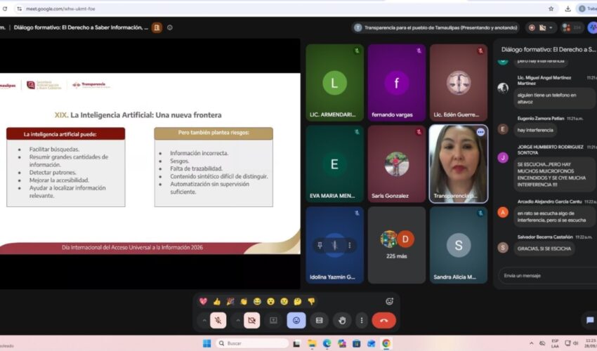Open Microsoft Edge from taskbar

[327, 343]
